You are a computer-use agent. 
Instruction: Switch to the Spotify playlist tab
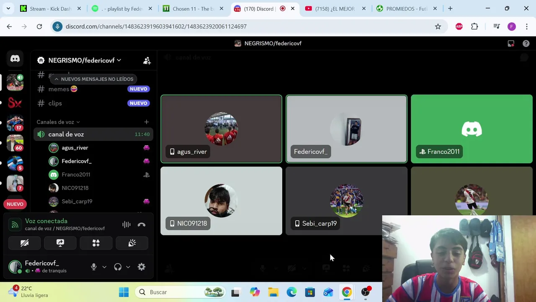tap(122, 8)
